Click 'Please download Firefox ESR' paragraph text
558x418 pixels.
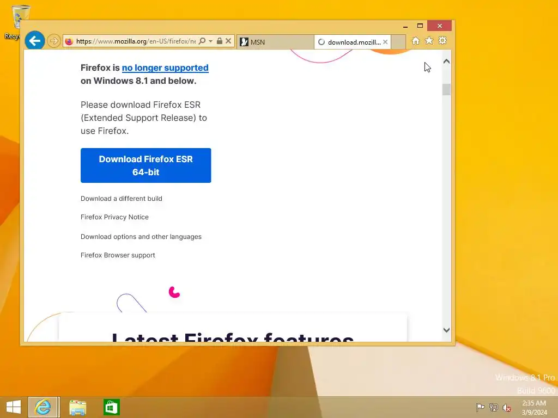144,118
